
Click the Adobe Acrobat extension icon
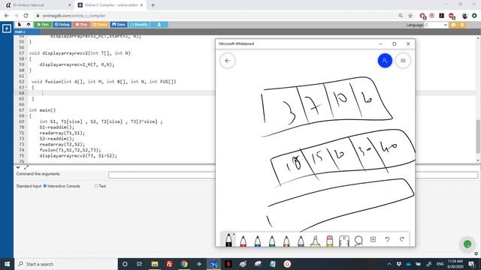point(441,16)
